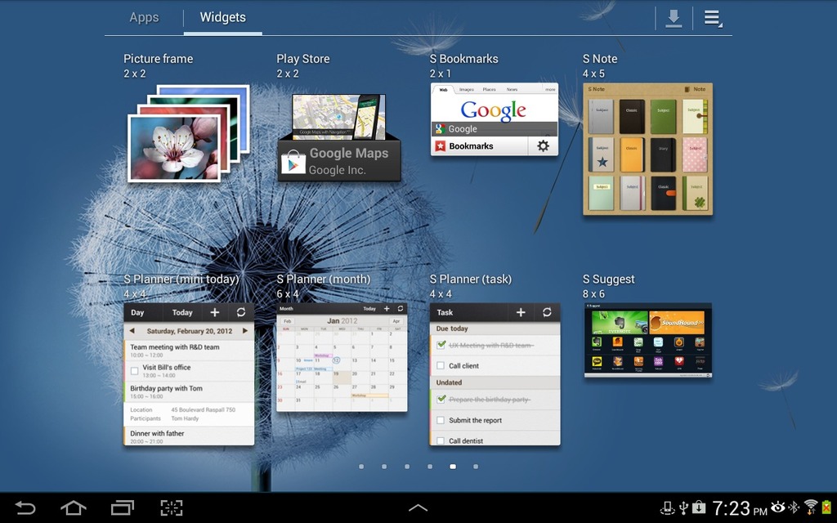Click the 7:23 PM clock in status bar

[739, 508]
